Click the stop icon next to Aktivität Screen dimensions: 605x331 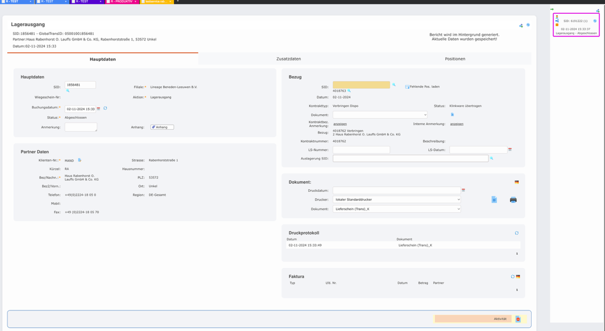[x=518, y=319]
